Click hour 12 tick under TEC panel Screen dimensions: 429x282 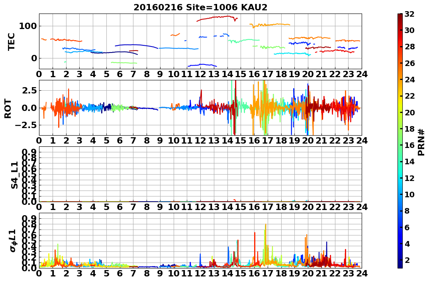(200, 74)
